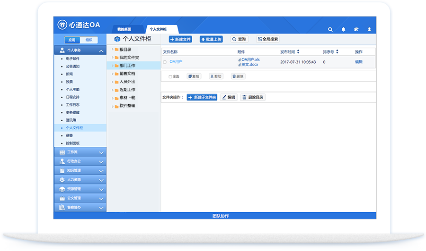
Task: Open 日程安排 in sidebar menu
Action: point(73,97)
